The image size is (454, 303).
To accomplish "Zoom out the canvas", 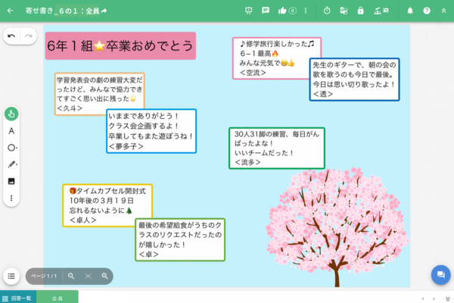I will (x=71, y=276).
